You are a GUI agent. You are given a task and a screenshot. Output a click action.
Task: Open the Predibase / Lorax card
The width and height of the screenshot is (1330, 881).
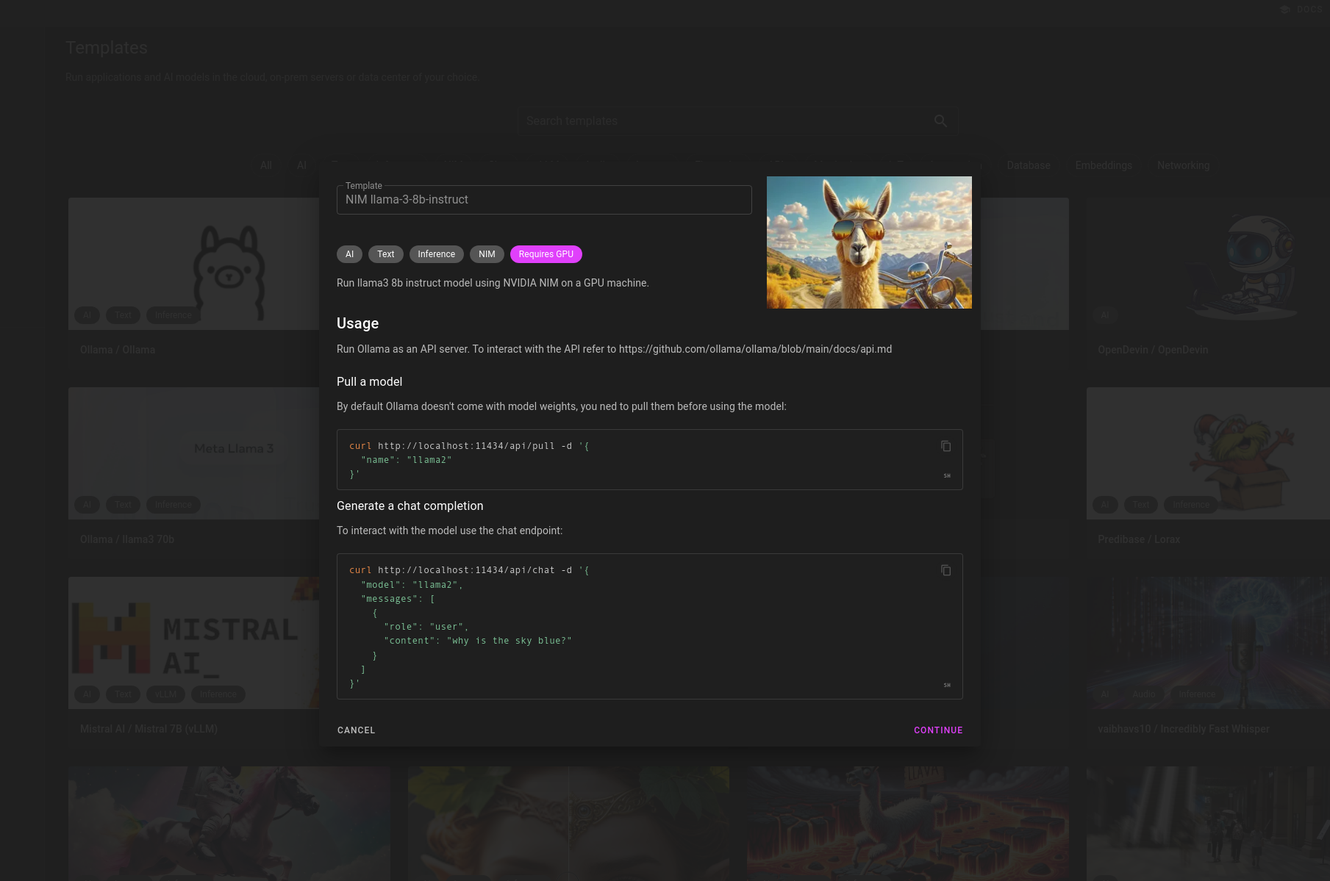[1208, 472]
